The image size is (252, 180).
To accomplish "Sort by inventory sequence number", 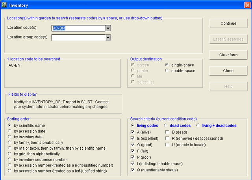I will tap(9, 160).
